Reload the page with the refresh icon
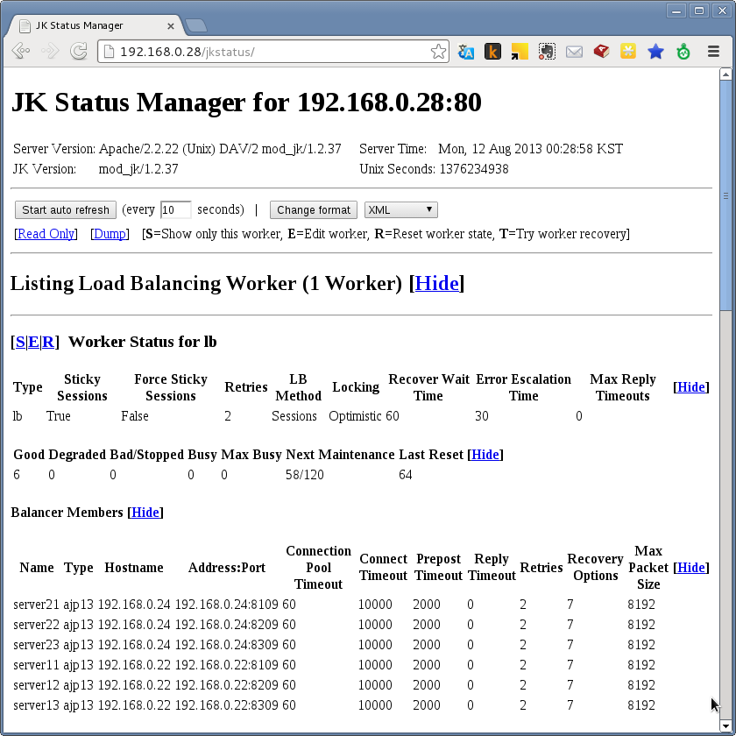The width and height of the screenshot is (736, 736). 78,52
